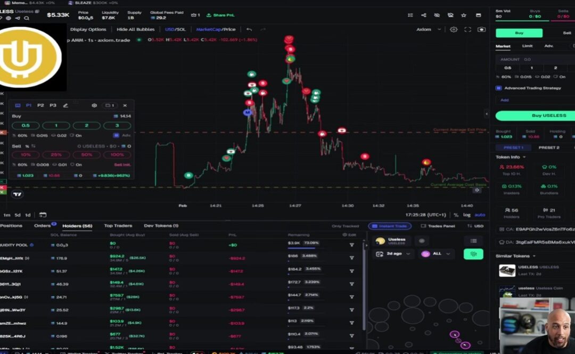This screenshot has width=575, height=354.
Task: Filter the LIQUIDITY POOL holder row
Action: (351, 245)
